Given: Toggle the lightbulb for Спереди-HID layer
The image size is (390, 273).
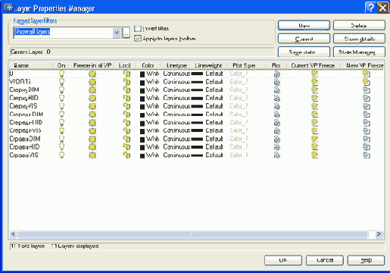Looking at the screenshot, I should click(61, 123).
